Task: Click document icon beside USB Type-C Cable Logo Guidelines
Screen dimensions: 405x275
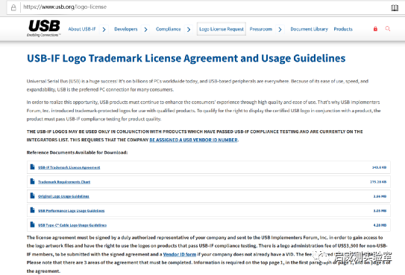Action: [32, 224]
